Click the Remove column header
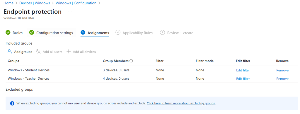300x114 pixels. [x=282, y=61]
